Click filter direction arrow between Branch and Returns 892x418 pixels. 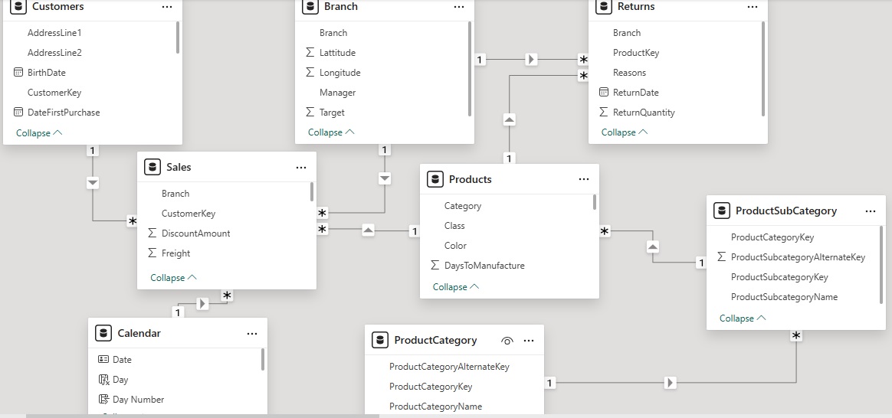[531, 60]
